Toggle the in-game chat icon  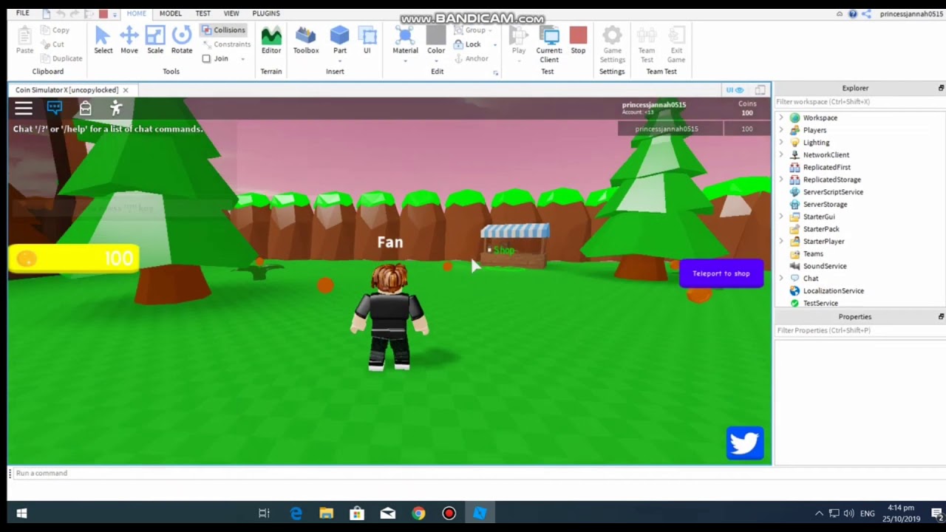(55, 109)
